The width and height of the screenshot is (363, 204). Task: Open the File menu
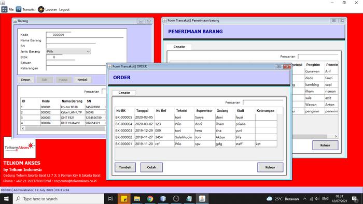click(x=11, y=9)
